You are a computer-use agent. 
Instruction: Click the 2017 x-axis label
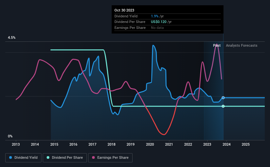coord(92,144)
